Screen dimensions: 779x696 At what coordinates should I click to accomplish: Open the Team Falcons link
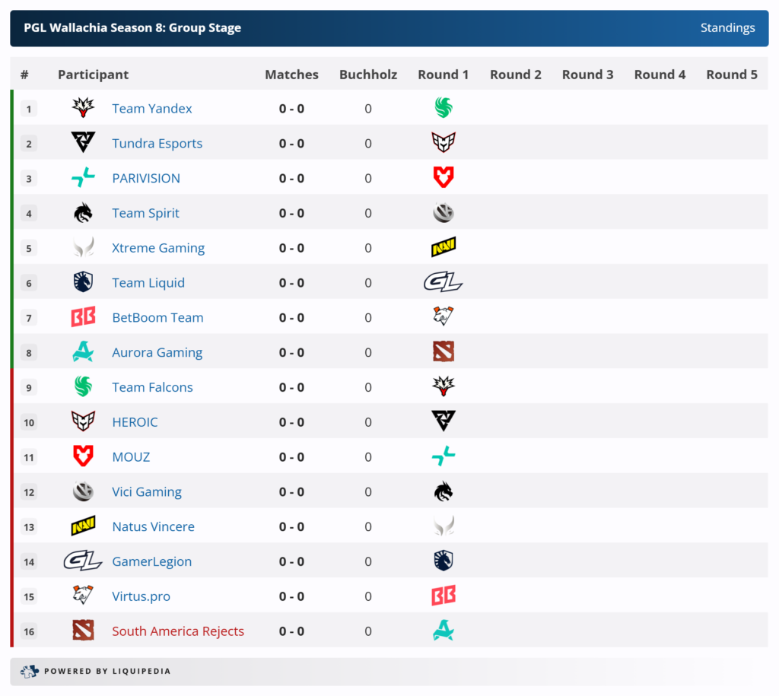(152, 387)
